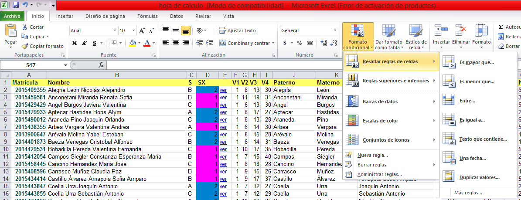Toggle italic formatting K
The width and height of the screenshot is (521, 200).
click(x=85, y=43)
